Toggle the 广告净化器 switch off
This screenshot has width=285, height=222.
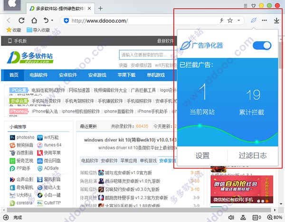(262, 46)
